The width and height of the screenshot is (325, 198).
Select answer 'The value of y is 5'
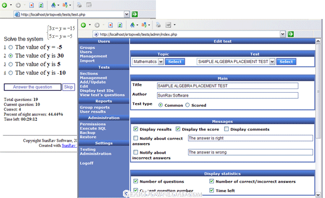11,65
